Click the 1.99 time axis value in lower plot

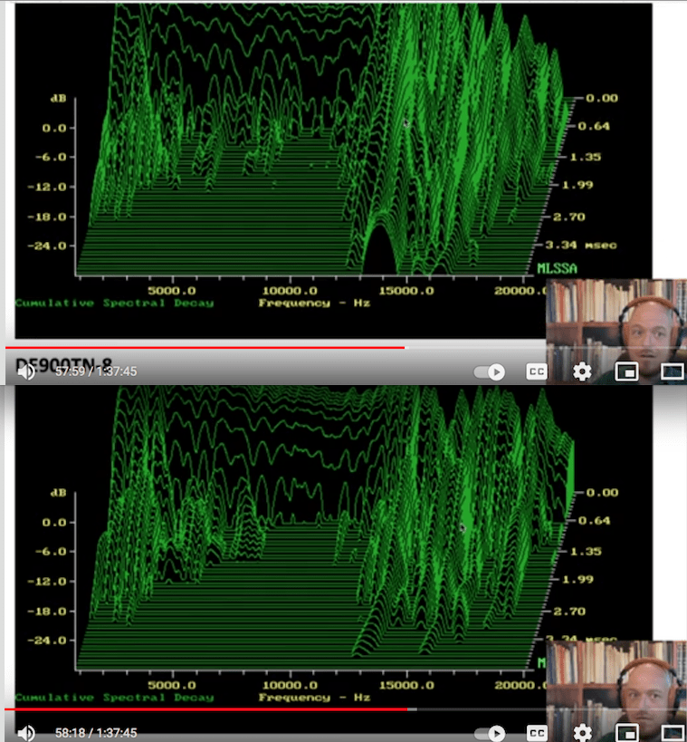577,579
